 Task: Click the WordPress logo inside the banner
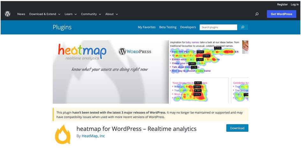(x=135, y=51)
